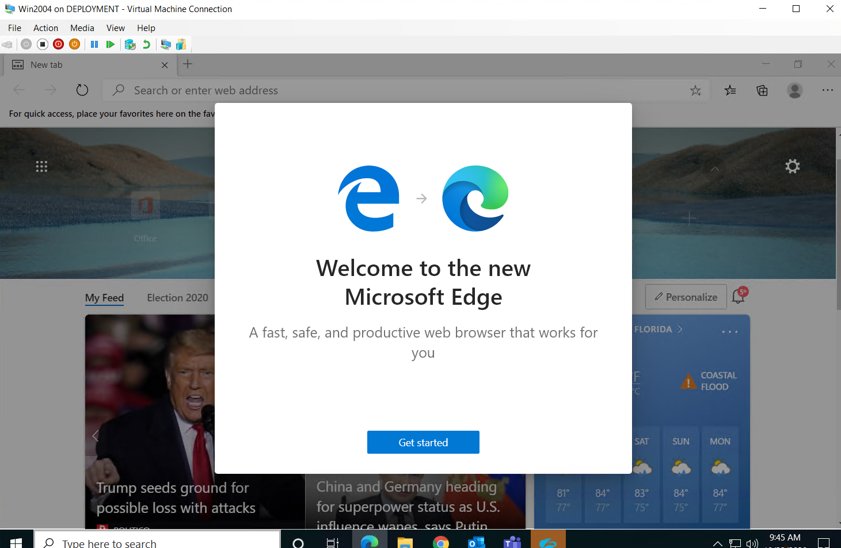The height and width of the screenshot is (548, 841).
Task: Select the SUN forecast day
Action: (681, 476)
